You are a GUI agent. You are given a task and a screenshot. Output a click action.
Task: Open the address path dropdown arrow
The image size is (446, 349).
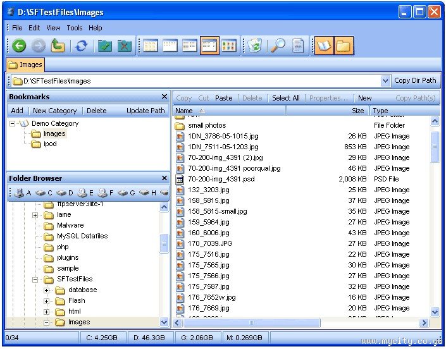tap(385, 81)
